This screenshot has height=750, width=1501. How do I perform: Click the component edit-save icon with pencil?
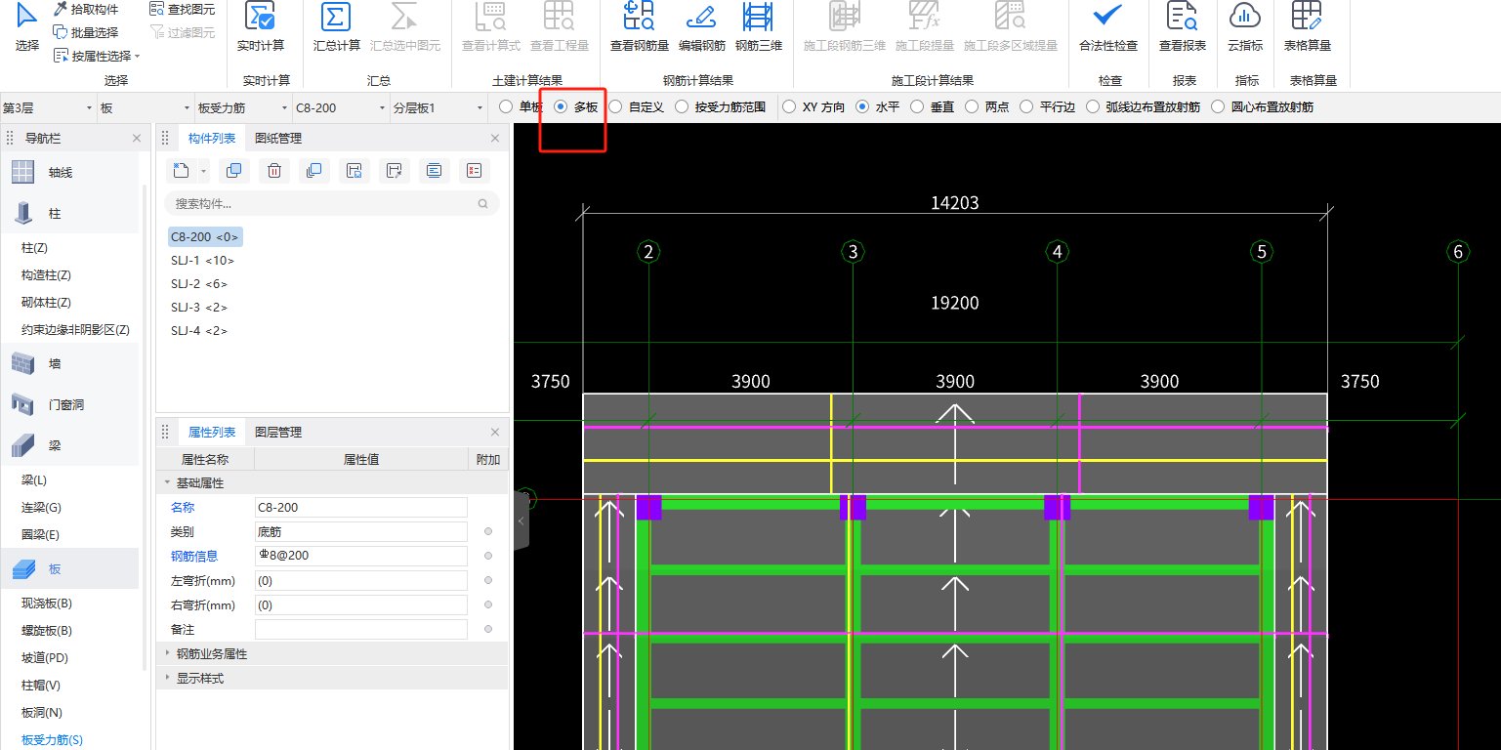(x=395, y=171)
